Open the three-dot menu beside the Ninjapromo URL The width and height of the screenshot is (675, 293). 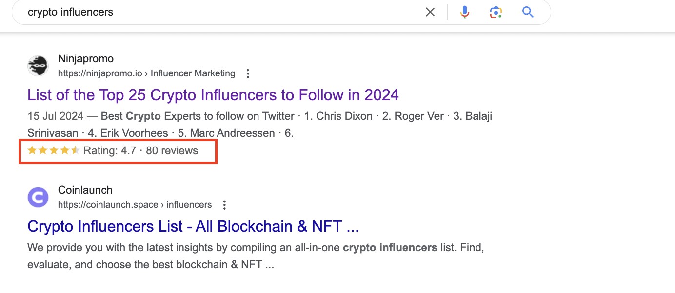248,74
